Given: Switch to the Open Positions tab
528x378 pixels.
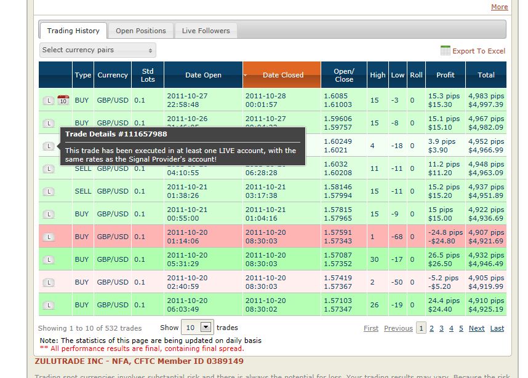Looking at the screenshot, I should 141,31.
